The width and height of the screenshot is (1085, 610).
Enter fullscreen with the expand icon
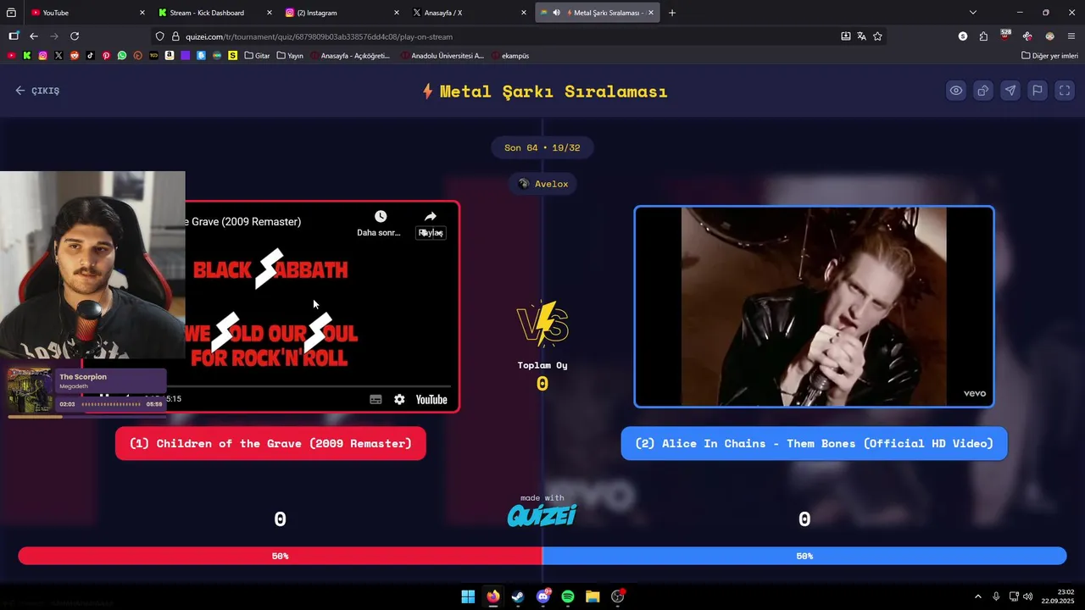pos(1065,91)
